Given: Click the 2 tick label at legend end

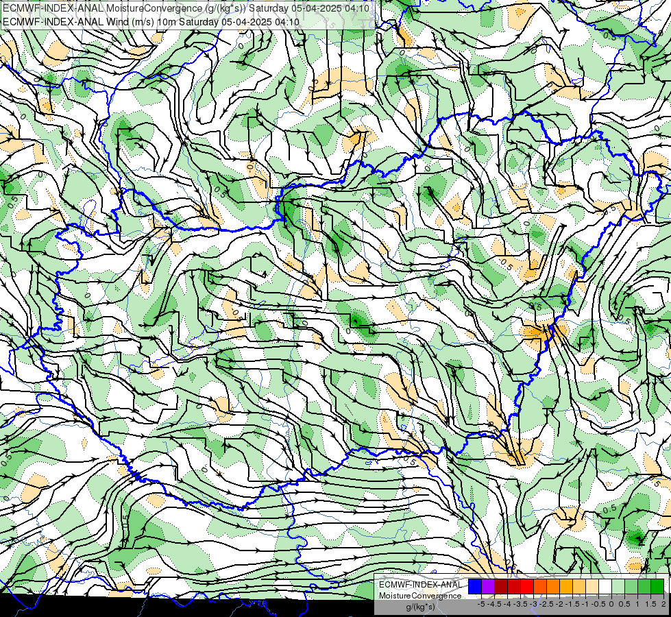Looking at the screenshot, I should coord(663,604).
